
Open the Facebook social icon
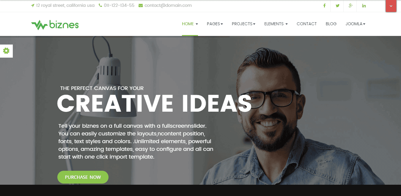pyautogui.click(x=324, y=6)
